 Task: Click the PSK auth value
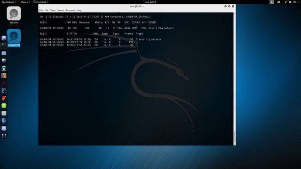pyautogui.click(x=143, y=28)
